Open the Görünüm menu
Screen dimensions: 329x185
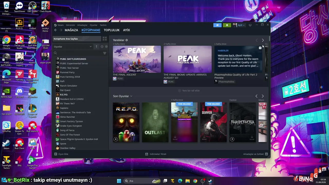(x=70, y=25)
